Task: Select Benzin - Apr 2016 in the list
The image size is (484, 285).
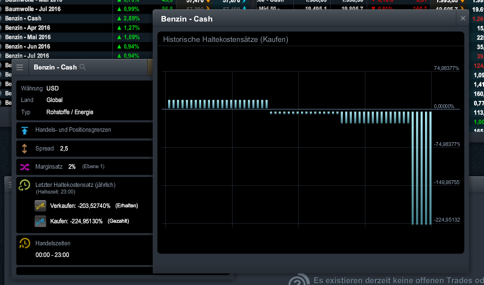Action: click(x=28, y=28)
